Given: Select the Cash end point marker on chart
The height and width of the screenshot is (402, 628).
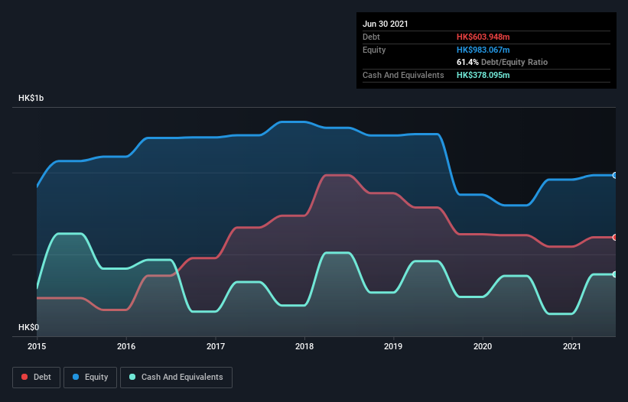Looking at the screenshot, I should pos(615,274).
